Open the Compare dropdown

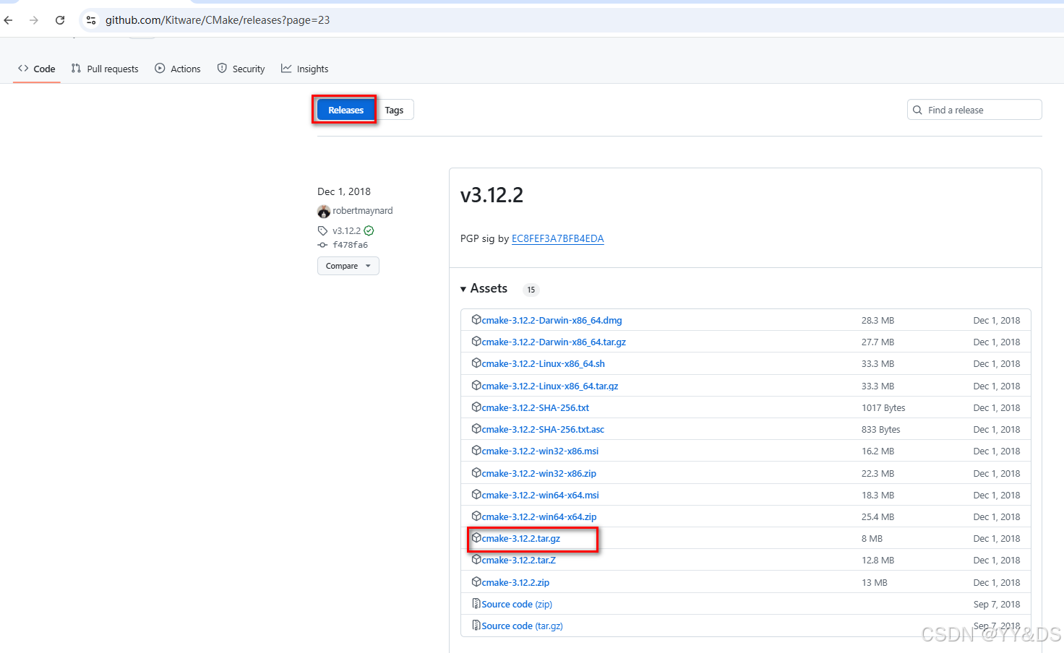pyautogui.click(x=348, y=266)
